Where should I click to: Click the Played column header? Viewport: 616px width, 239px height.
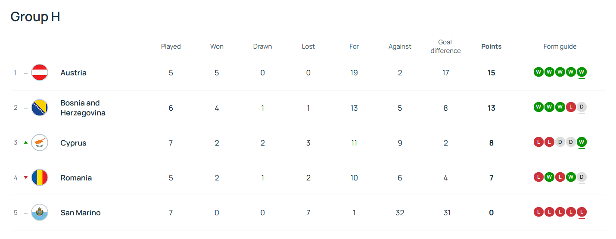pyautogui.click(x=171, y=47)
